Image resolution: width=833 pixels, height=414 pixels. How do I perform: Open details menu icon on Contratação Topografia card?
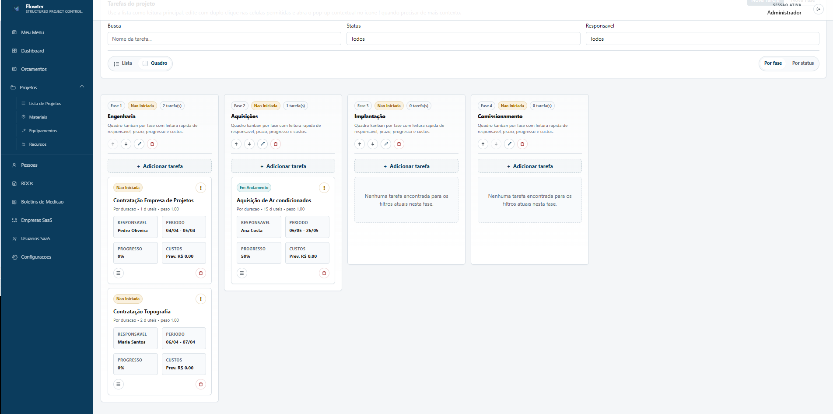(119, 384)
